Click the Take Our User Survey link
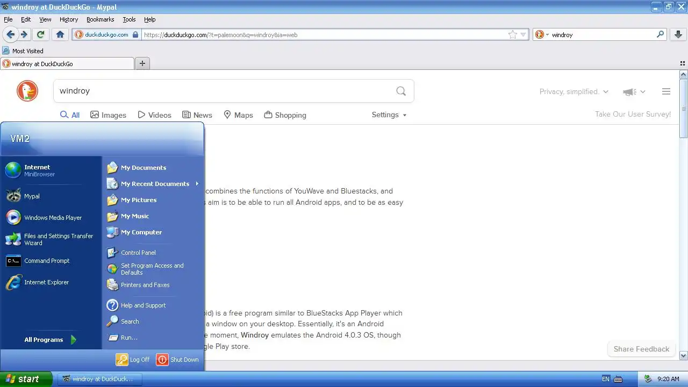 pyautogui.click(x=633, y=114)
